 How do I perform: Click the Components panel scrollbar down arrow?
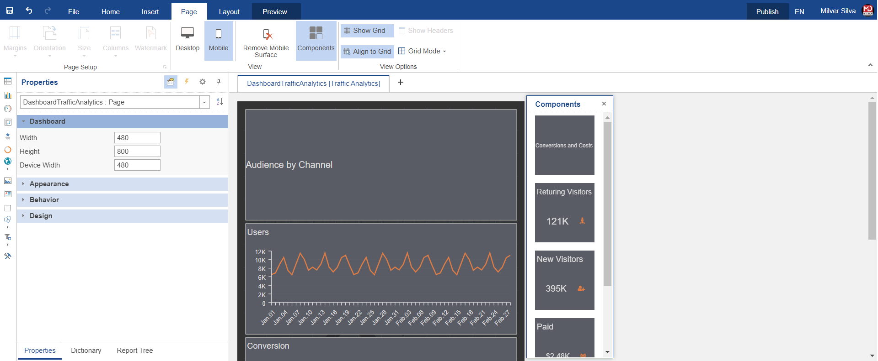(x=608, y=352)
